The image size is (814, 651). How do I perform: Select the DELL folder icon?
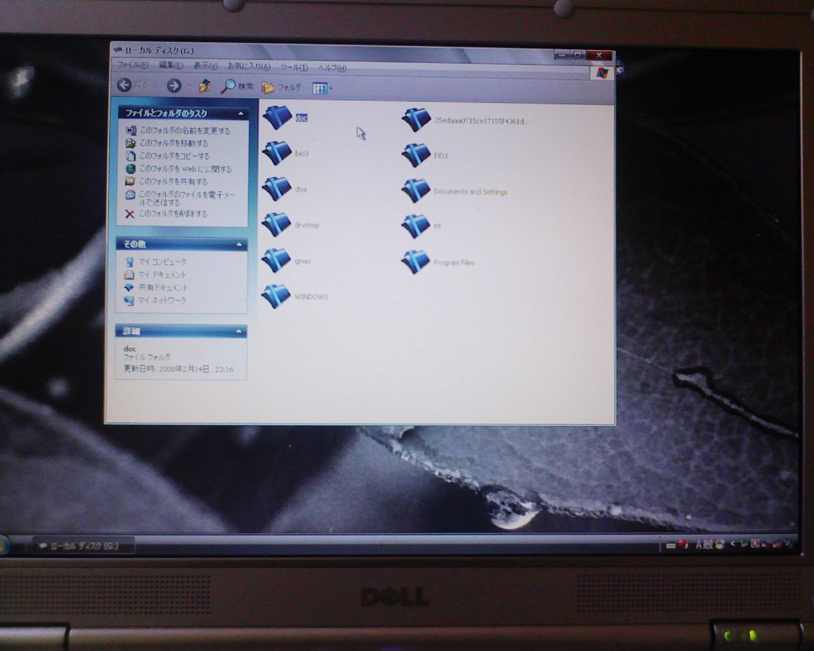coord(416,154)
